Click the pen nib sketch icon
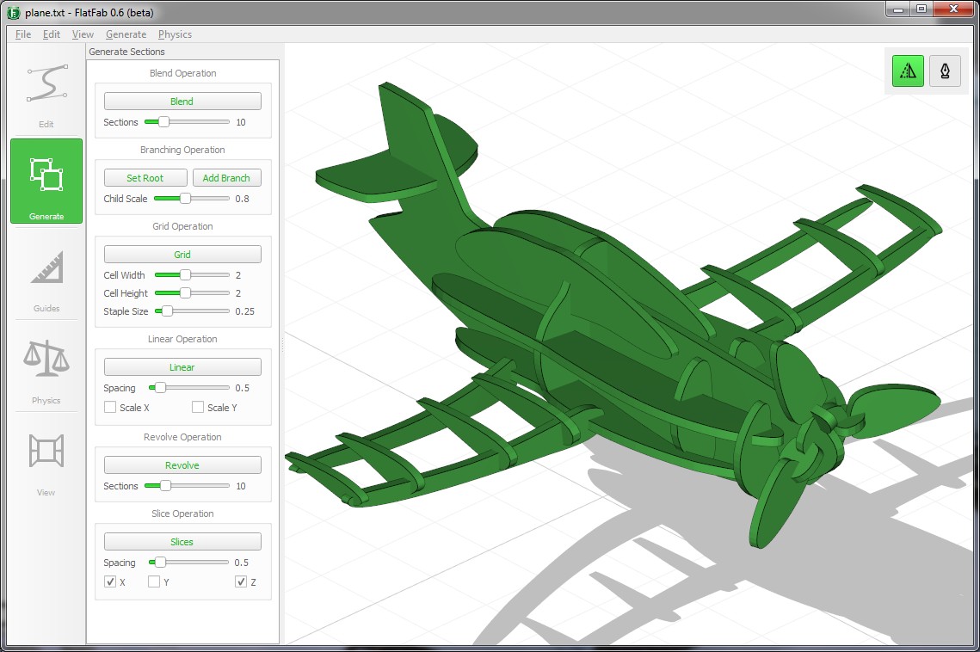 coord(945,71)
